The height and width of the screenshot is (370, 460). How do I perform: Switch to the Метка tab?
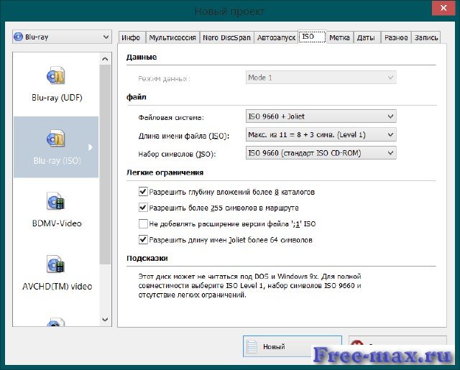coord(339,38)
